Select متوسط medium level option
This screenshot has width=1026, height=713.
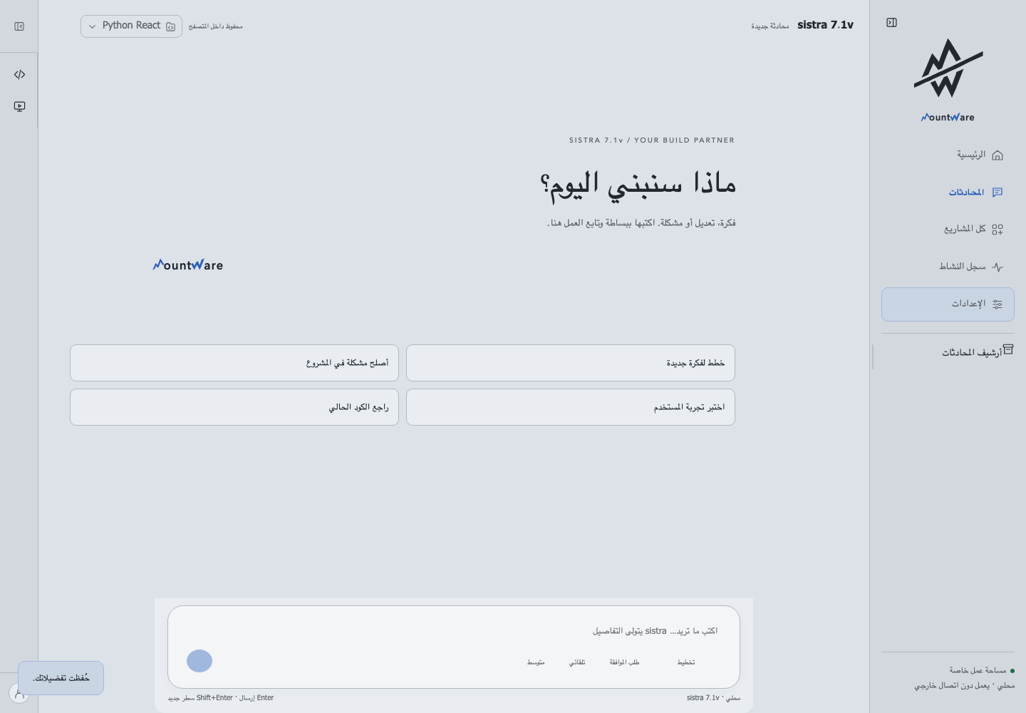[536, 662]
